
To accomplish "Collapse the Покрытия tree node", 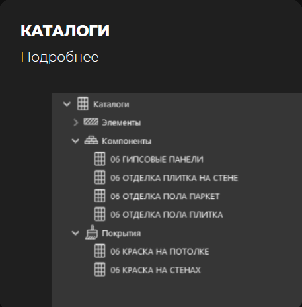I will click(75, 233).
